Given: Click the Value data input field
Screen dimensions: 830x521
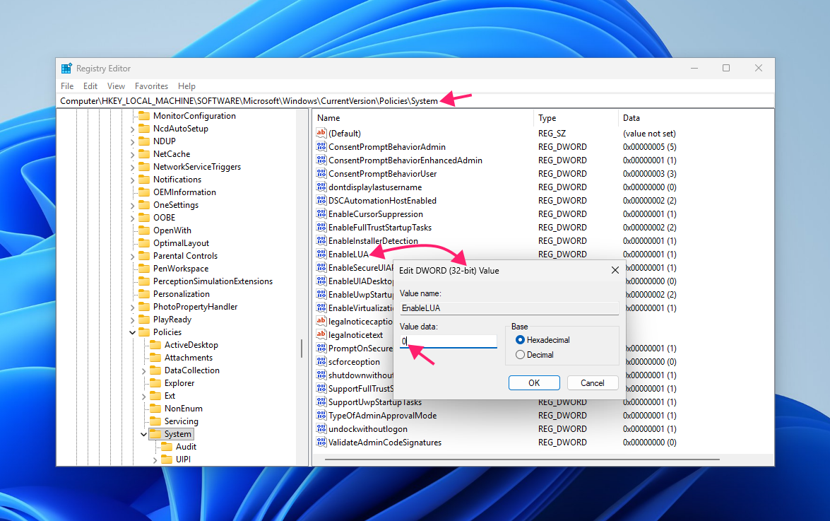Looking at the screenshot, I should 449,341.
